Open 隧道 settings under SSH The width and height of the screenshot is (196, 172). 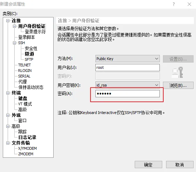coord(29,54)
